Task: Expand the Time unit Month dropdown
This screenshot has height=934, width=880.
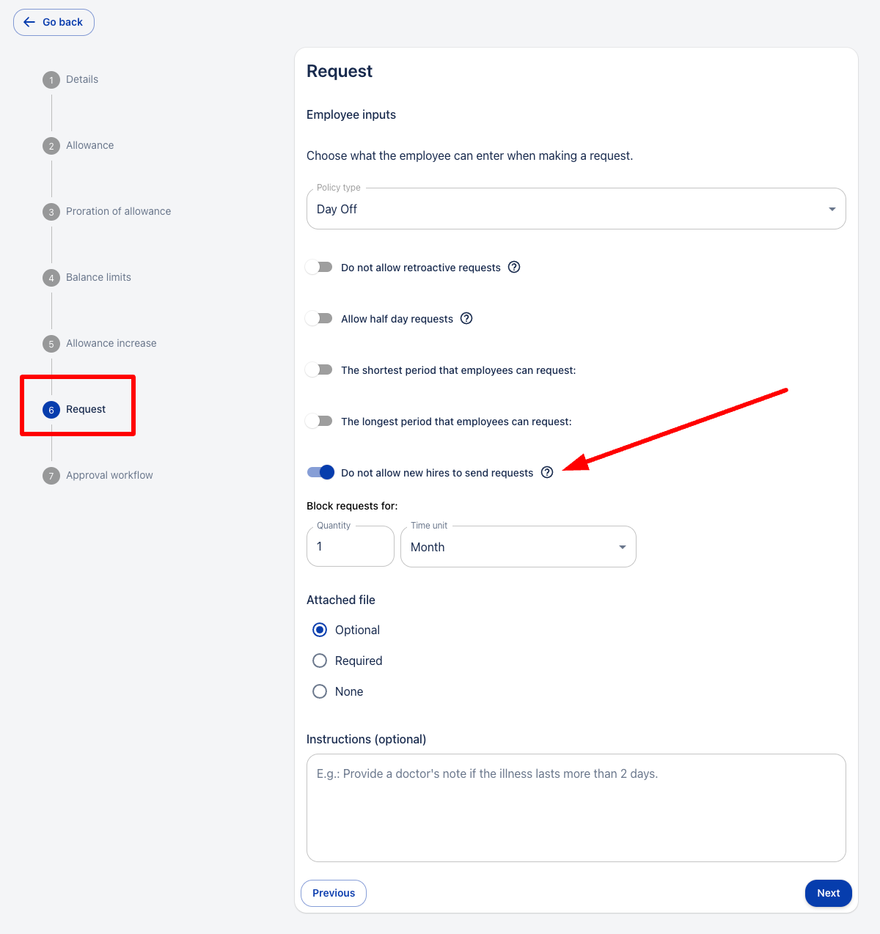Action: (518, 547)
